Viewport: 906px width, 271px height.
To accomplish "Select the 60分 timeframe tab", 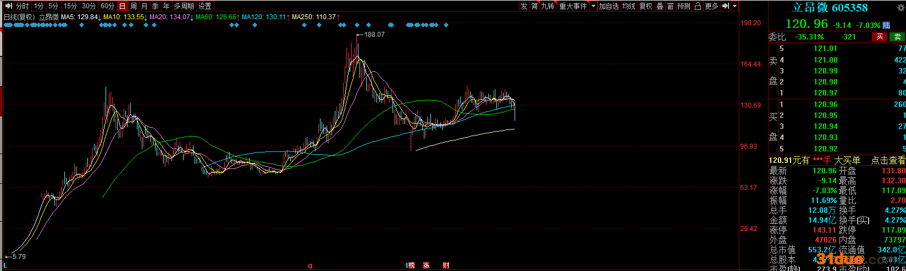I will pos(107,6).
